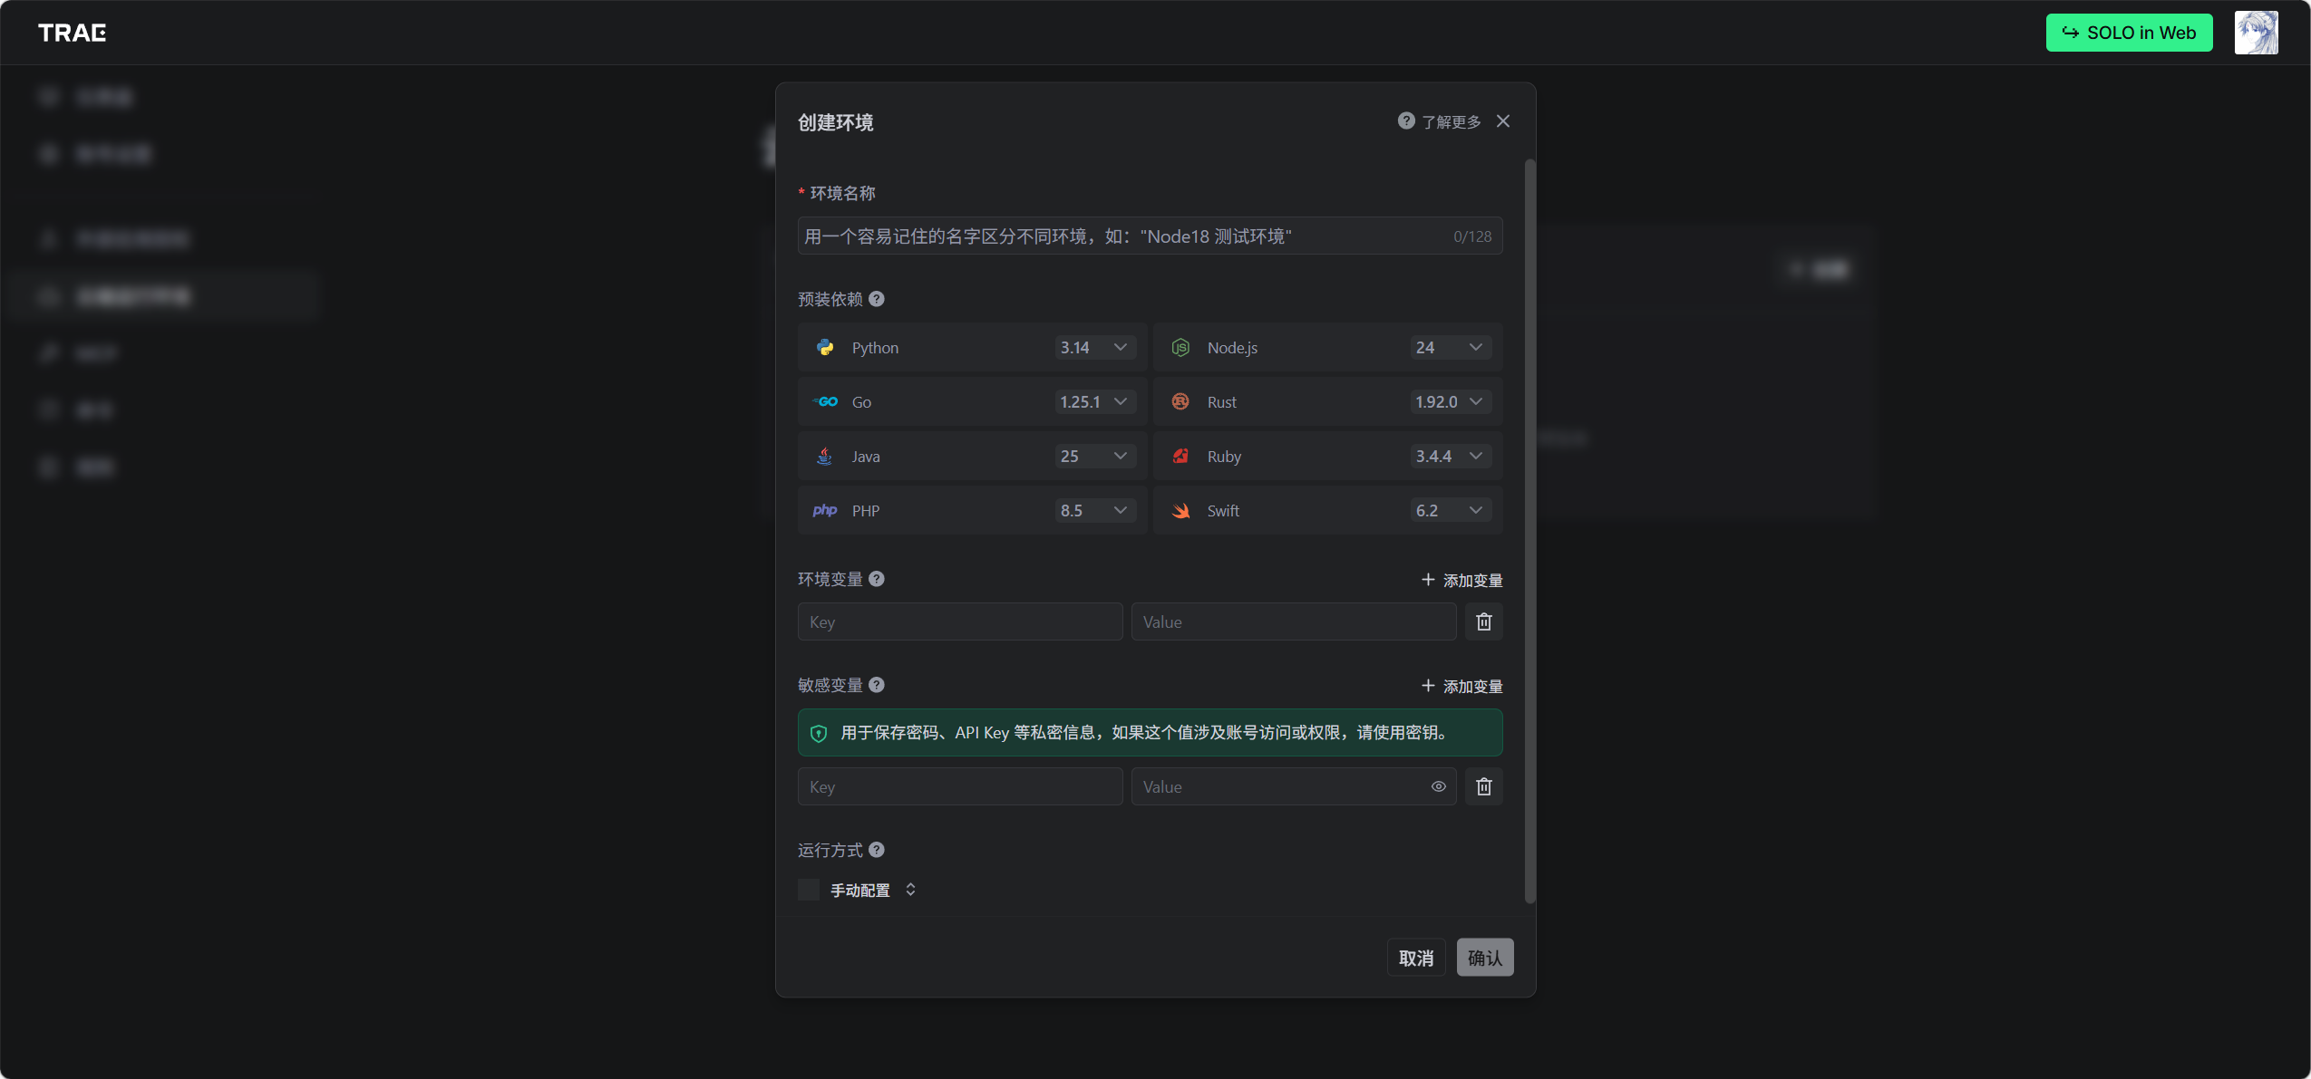Click the help icon beside 敏感变量
The width and height of the screenshot is (2311, 1079).
876,685
